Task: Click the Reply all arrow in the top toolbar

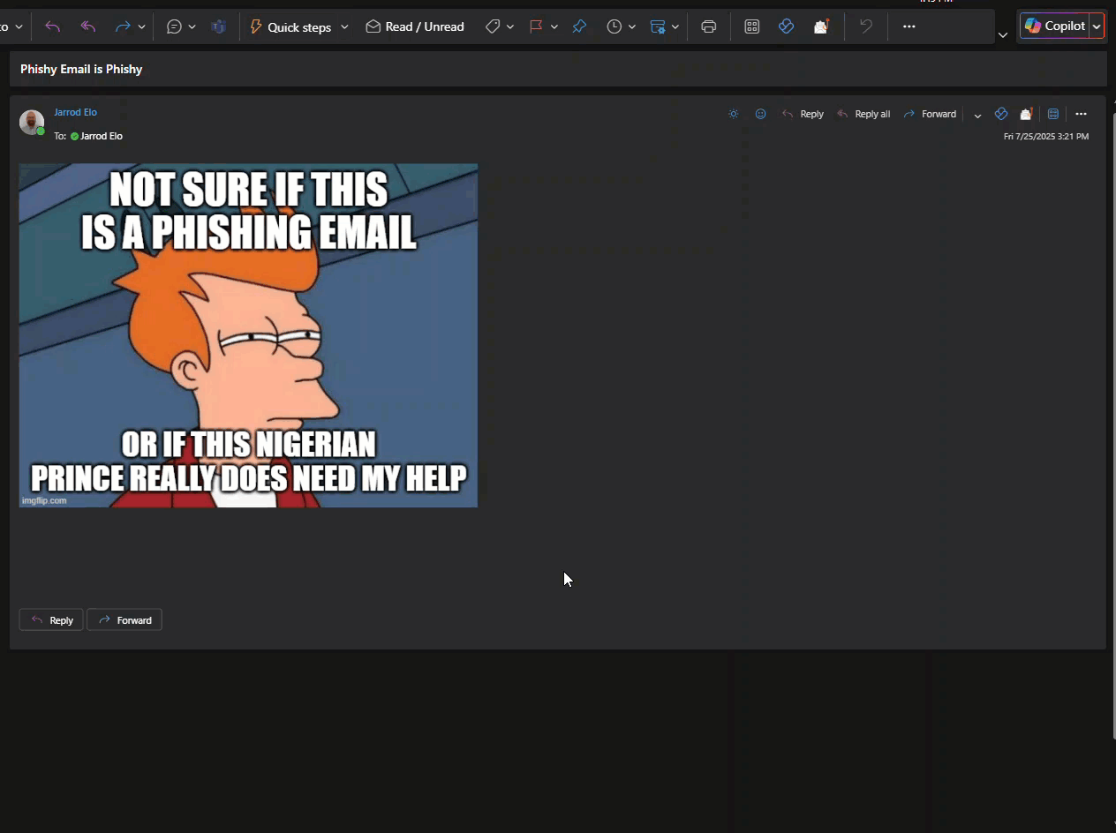Action: (88, 27)
